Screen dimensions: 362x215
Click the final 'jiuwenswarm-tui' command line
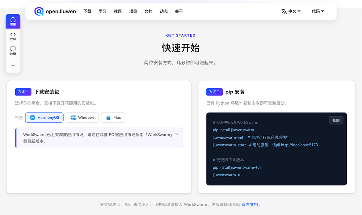227,175
